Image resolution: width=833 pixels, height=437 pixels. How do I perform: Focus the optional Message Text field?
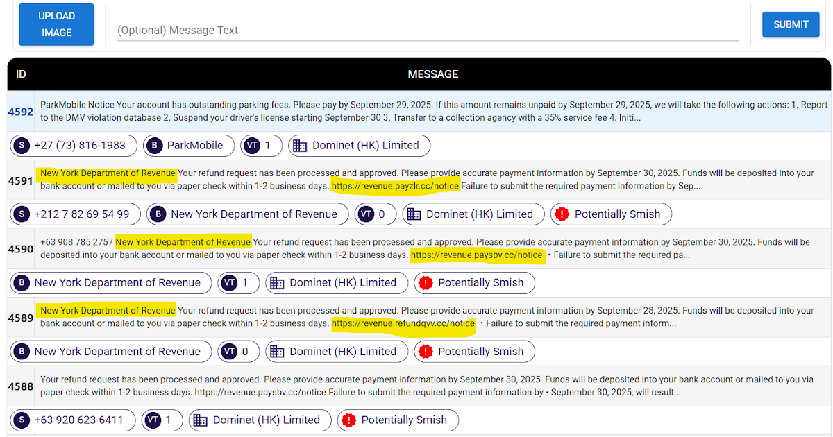[x=427, y=31]
